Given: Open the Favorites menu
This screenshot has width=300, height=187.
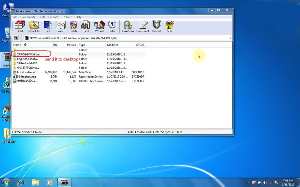Looking at the screenshot, I should pyautogui.click(x=54, y=17).
